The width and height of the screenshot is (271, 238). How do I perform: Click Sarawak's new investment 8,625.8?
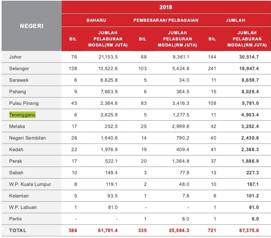click(109, 80)
